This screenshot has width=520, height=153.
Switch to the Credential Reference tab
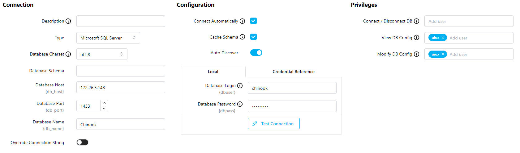point(293,72)
